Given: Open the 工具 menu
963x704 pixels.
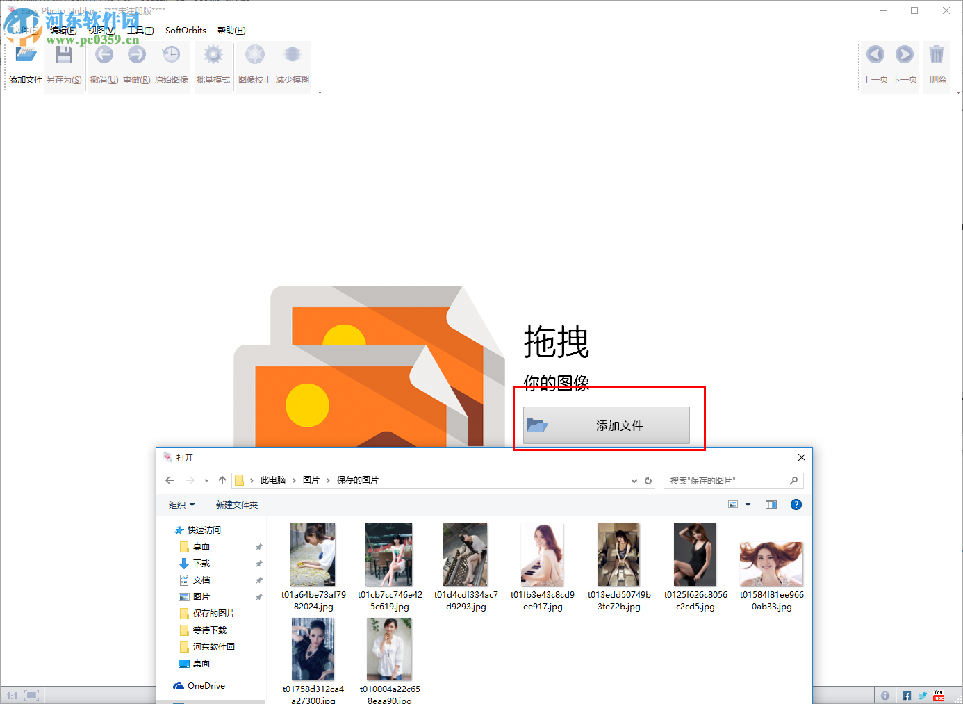Looking at the screenshot, I should coord(140,30).
